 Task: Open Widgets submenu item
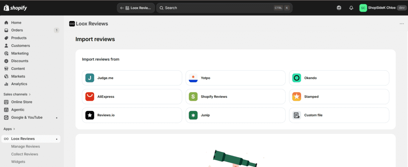point(18,162)
